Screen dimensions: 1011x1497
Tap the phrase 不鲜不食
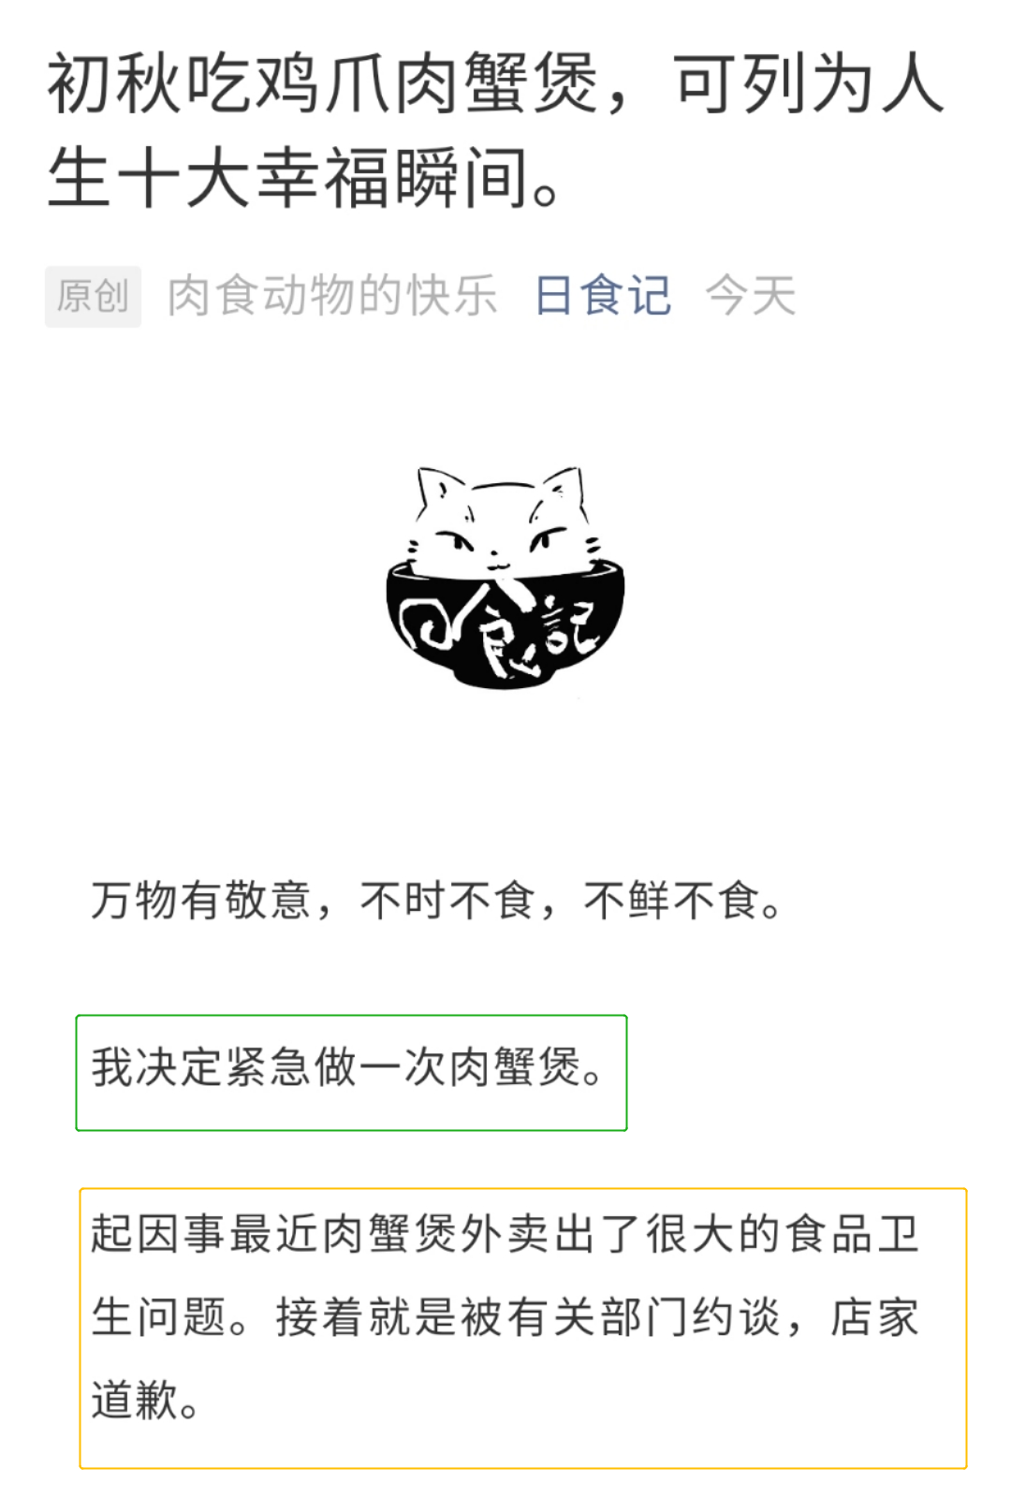click(x=671, y=901)
